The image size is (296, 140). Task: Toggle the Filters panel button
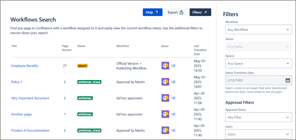tap(200, 12)
